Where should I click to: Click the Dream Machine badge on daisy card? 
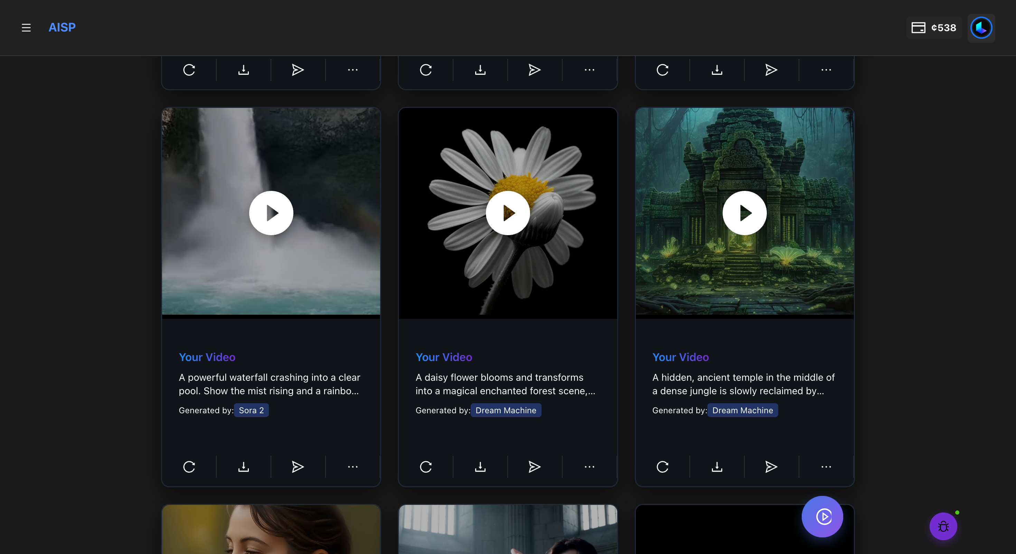pos(506,410)
